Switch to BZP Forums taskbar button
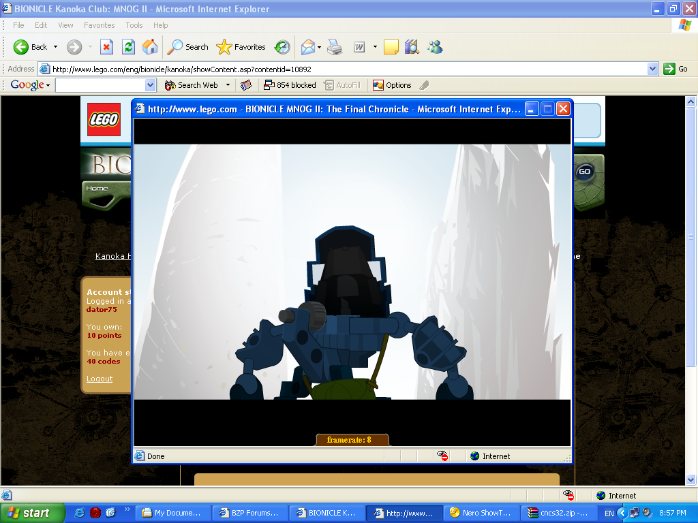This screenshot has width=698, height=523. (249, 513)
